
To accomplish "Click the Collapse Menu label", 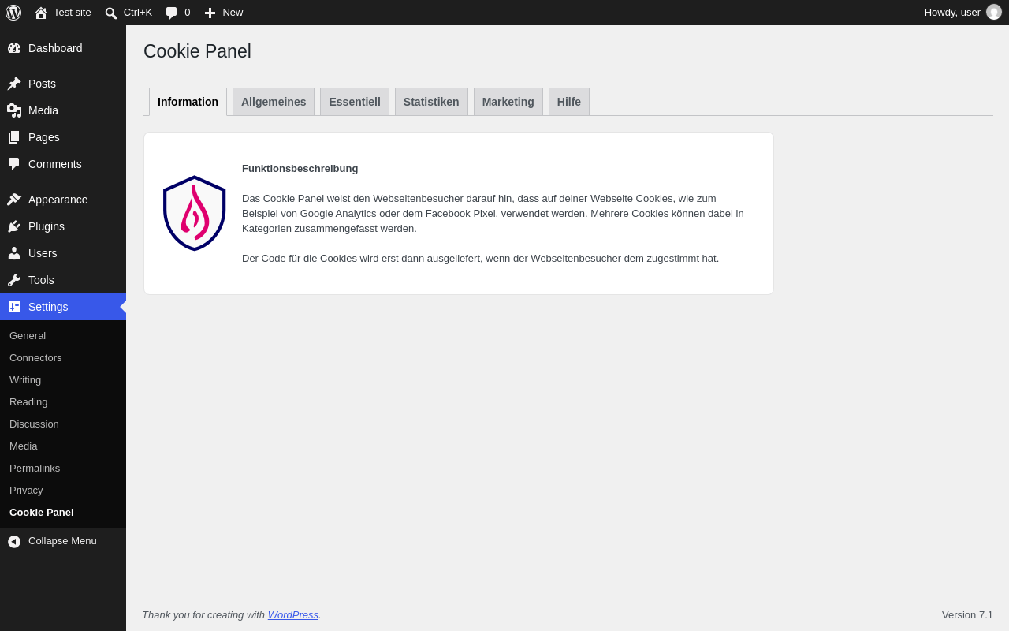I will click(62, 540).
